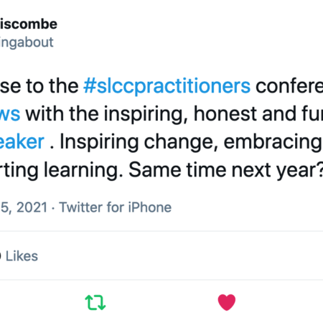Click the words "se to the" in tweet
Image resolution: width=323 pixels, height=323 pixels.
[x=39, y=86]
